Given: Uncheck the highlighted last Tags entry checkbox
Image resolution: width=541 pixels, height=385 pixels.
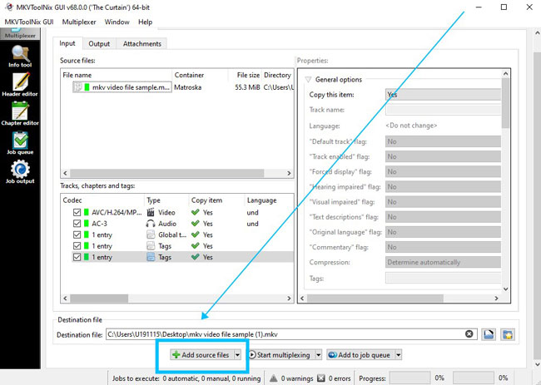Looking at the screenshot, I should pyautogui.click(x=77, y=257).
